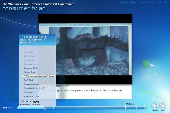Select Don't Blink topic
The height and width of the screenshot is (113, 170).
[x=28, y=80]
